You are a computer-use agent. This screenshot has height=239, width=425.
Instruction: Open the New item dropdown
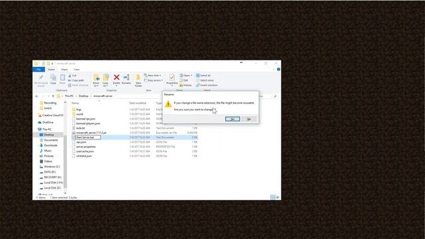[x=153, y=76]
